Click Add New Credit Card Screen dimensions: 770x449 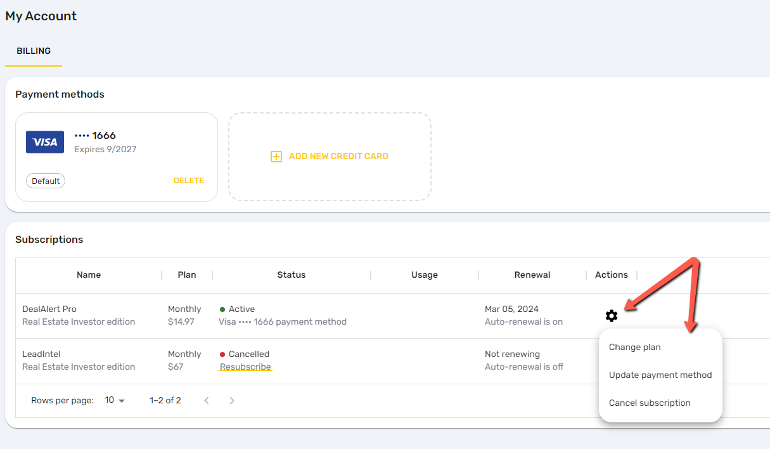click(x=330, y=156)
